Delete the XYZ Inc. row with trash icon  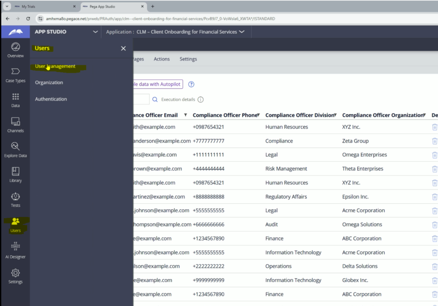pyautogui.click(x=435, y=127)
